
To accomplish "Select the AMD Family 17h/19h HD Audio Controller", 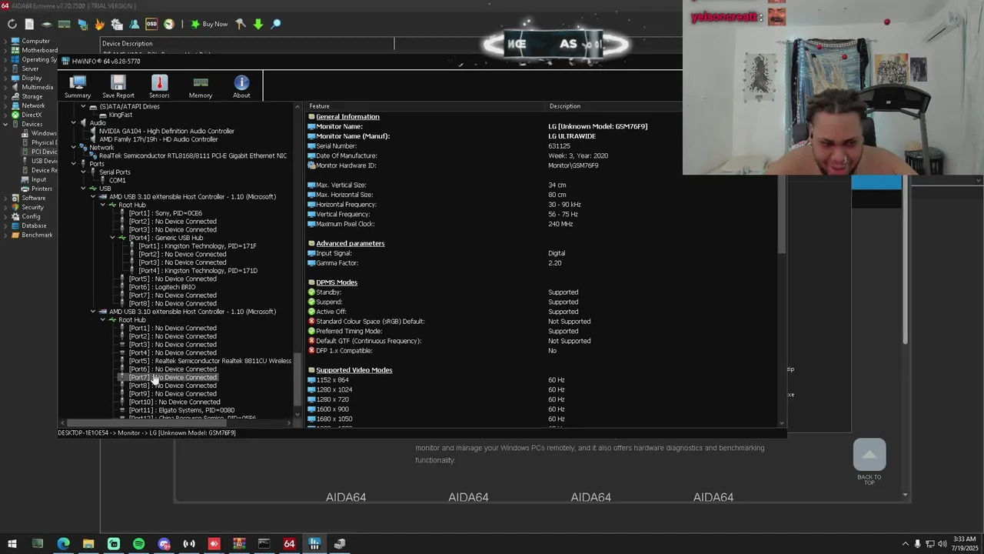I will [x=158, y=139].
